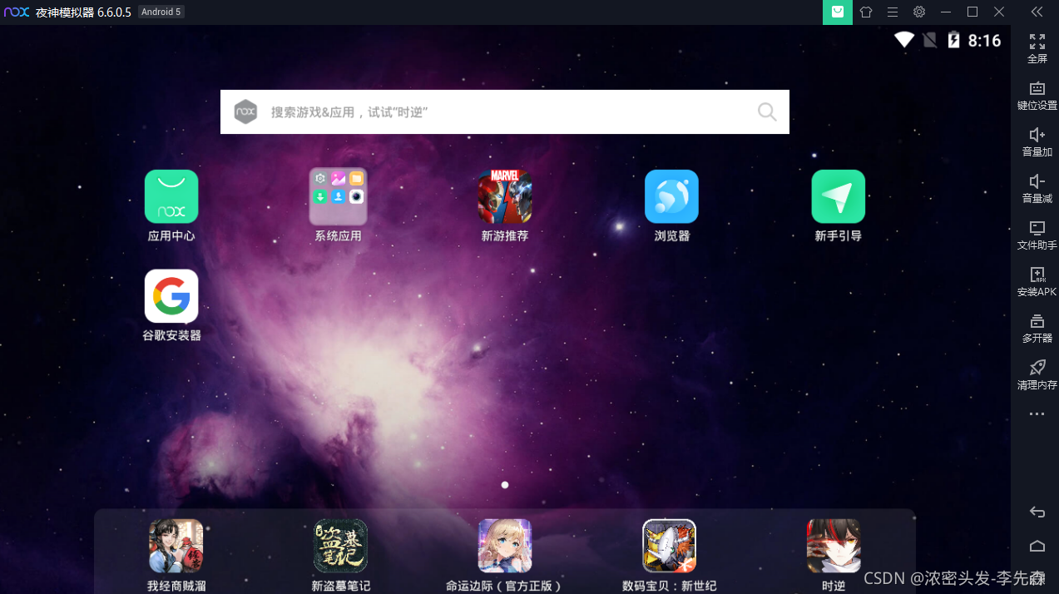Viewport: 1059px width, 594px height.
Task: Open the 浏览器 browser app
Action: (671, 197)
